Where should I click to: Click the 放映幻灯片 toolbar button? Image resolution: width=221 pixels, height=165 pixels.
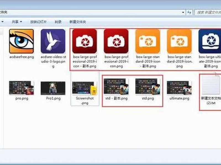click(38, 22)
